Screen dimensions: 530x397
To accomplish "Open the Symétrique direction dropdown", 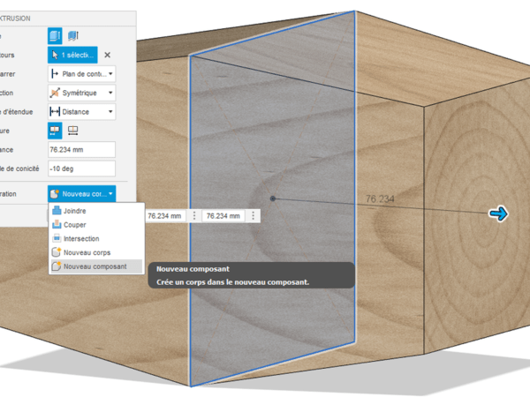I will tap(82, 93).
